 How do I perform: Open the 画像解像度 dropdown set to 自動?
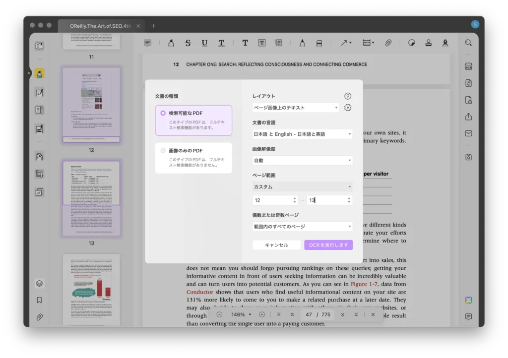click(302, 161)
